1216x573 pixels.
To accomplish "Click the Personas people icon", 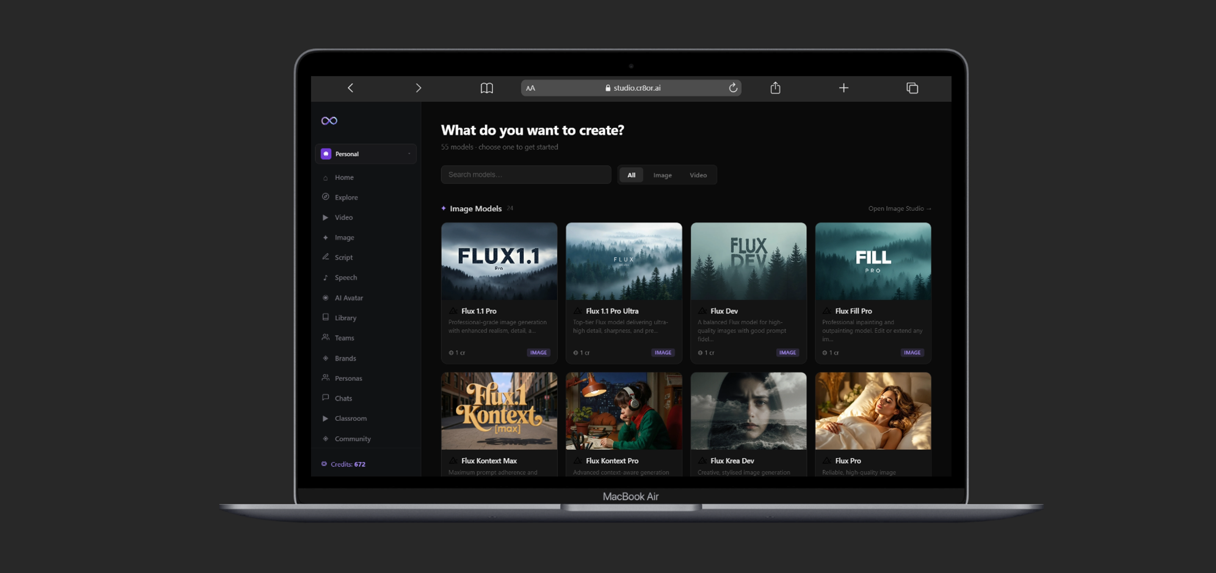I will tap(325, 378).
